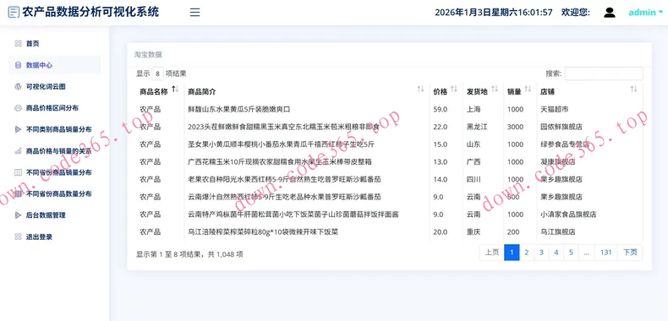Click the 后台数据管理 icon
This screenshot has width=668, height=321.
coord(18,215)
